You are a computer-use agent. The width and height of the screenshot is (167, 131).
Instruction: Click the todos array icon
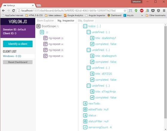[x=85, y=26]
